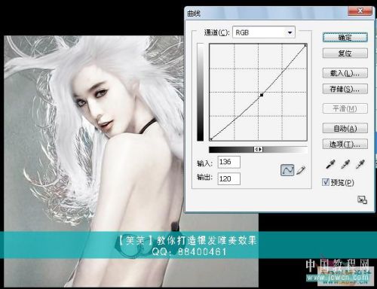The height and width of the screenshot is (289, 377).
Task: Open the 通道 RGB channel dropdown
Action: (264, 32)
